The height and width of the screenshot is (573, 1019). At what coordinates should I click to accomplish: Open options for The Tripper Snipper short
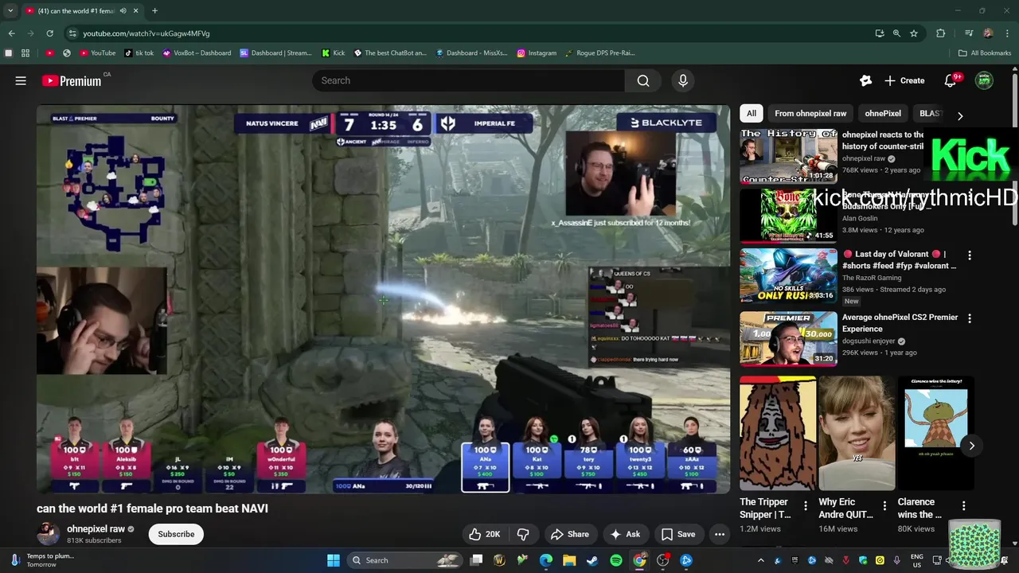(x=806, y=506)
